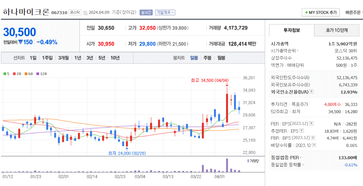Viewport: 363px width, 186px height.
Task: Click the 최고 34,500 (04/04) chart marker
Action: click(x=209, y=80)
